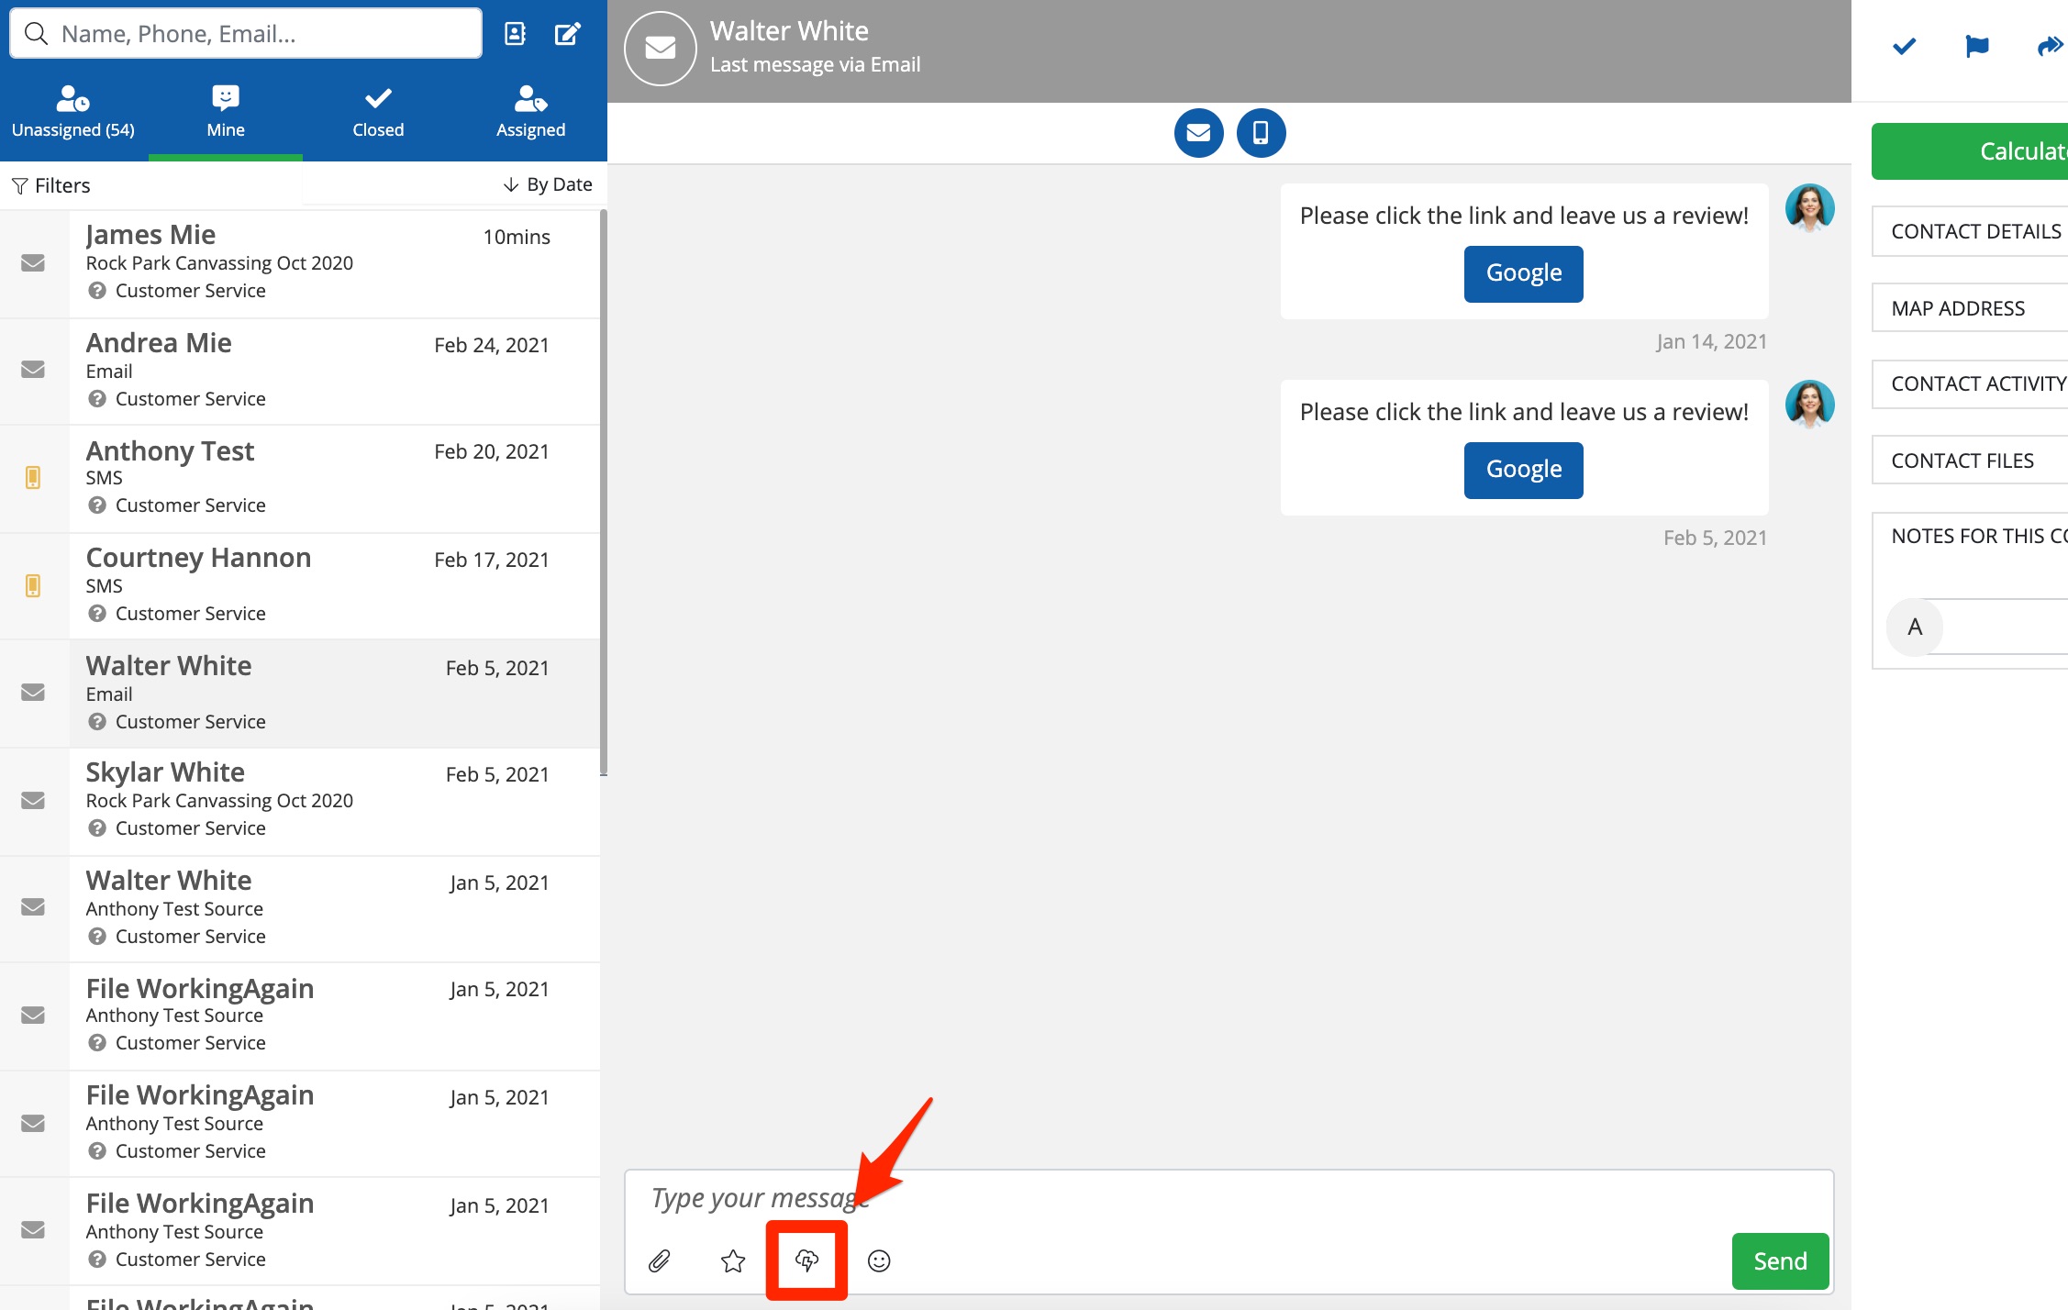The height and width of the screenshot is (1310, 2068).
Task: Expand the CONTACT DETAILS section
Action: point(1975,231)
